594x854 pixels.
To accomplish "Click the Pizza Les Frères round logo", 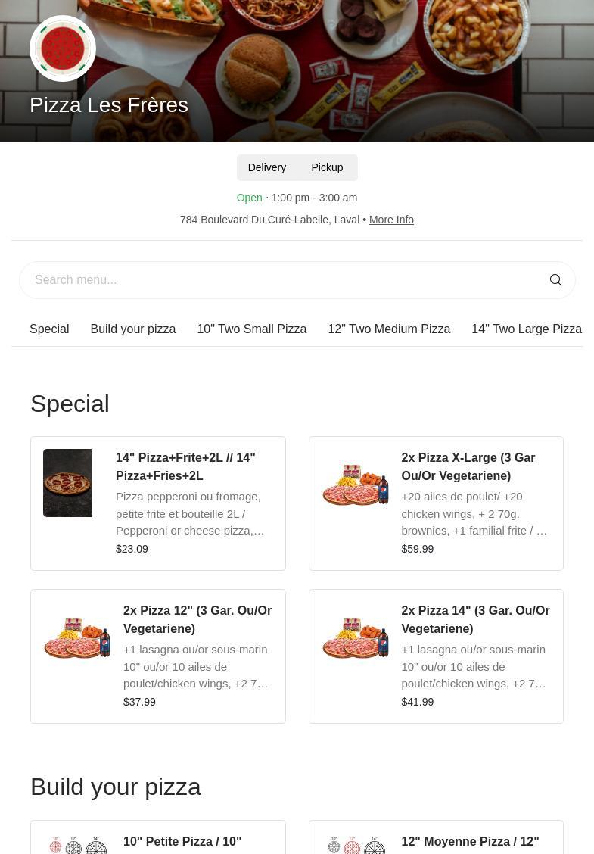I will pos(63,48).
